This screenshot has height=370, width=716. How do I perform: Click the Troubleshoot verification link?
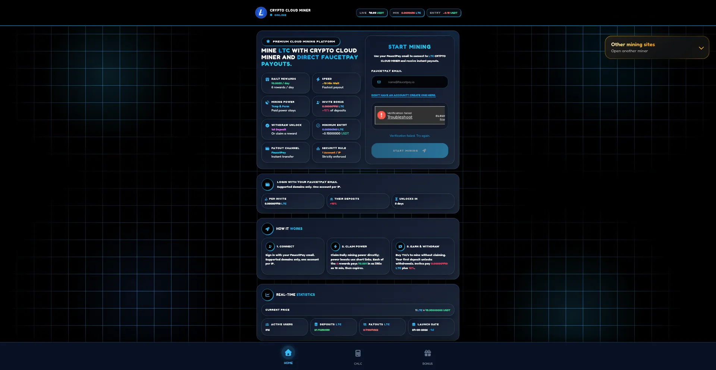tap(400, 117)
